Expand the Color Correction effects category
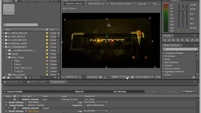Image resolution: width=201 pixels, height=113 pixels. coord(163,68)
